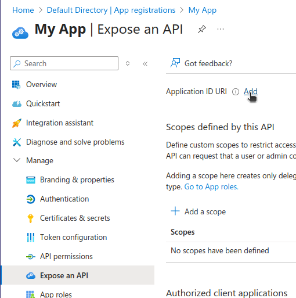Select Expose an API item
The image size is (296, 298).
coord(77,275)
